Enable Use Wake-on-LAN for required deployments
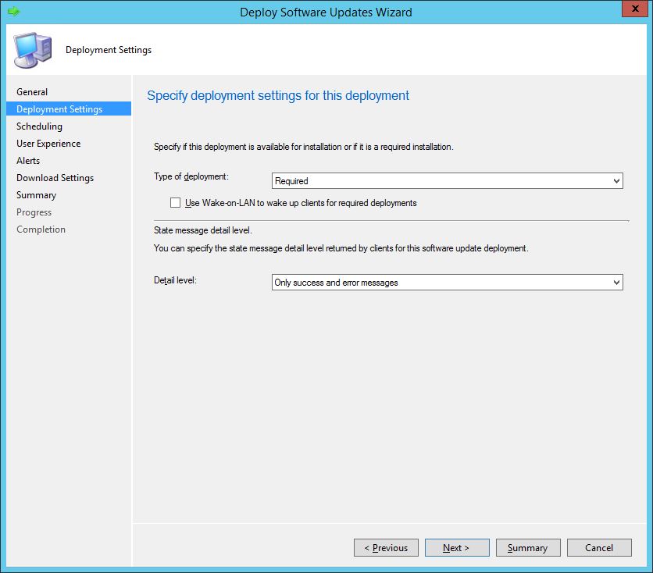 point(176,202)
